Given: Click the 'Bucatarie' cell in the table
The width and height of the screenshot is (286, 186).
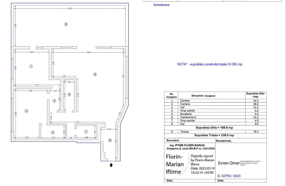Looking at the screenshot, I should [186, 114].
